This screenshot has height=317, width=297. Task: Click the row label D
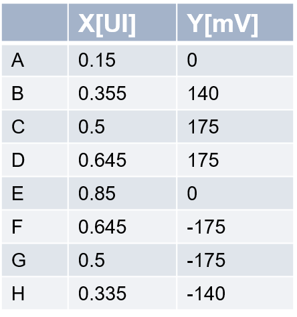coord(18,160)
